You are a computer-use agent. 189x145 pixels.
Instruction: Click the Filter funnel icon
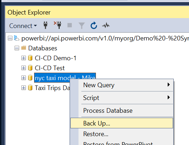point(82,26)
